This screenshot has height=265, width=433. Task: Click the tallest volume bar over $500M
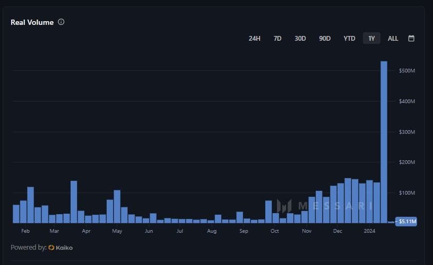point(384,142)
